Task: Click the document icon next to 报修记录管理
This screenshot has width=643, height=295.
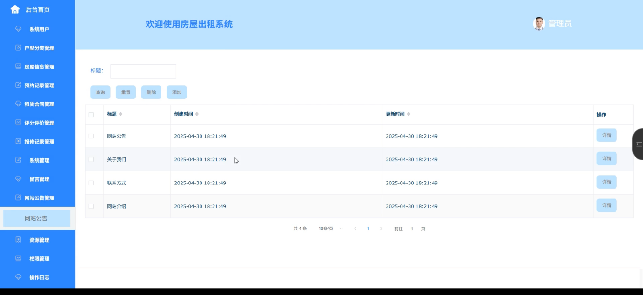Action: tap(19, 141)
